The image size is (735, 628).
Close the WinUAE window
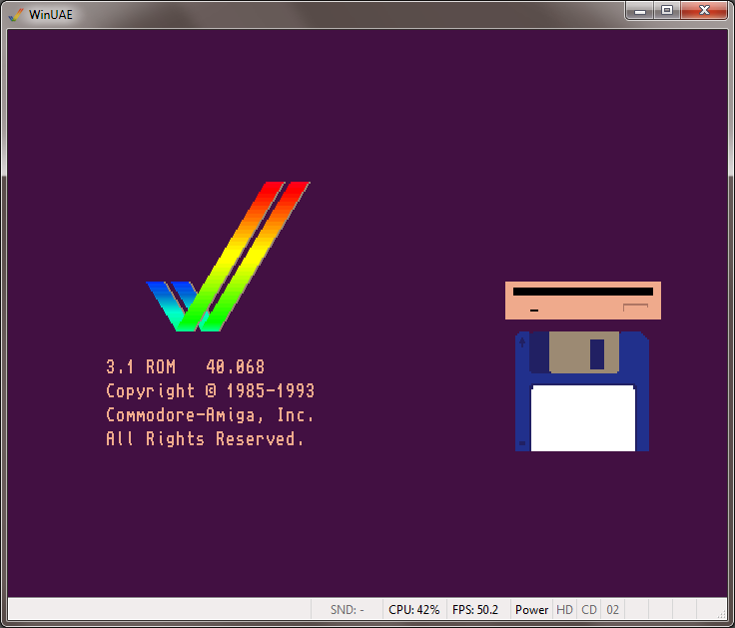pos(704,11)
